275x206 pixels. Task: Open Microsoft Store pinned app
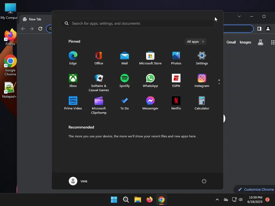click(x=150, y=58)
